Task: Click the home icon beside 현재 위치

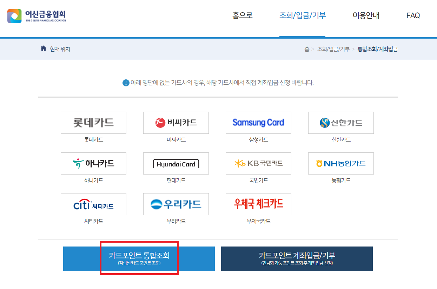Action: [44, 48]
